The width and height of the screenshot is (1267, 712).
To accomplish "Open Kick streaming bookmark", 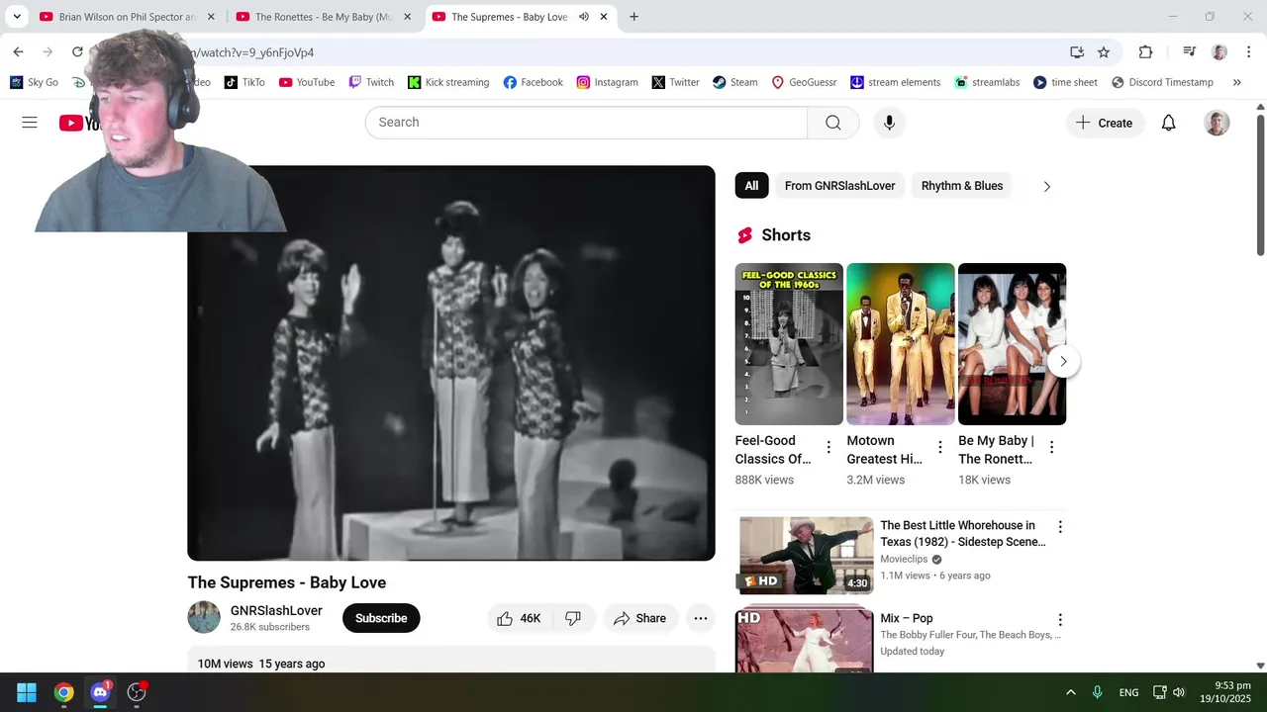I will pos(448,82).
